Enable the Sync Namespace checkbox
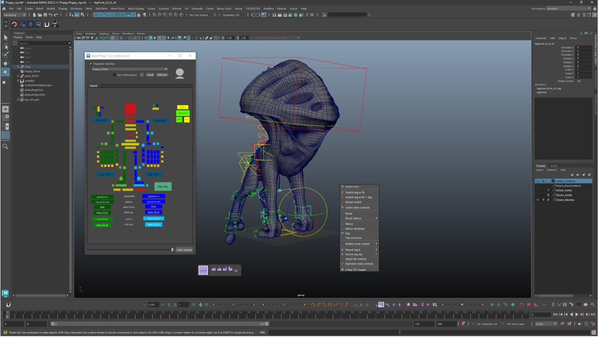Viewport: 598px width, 338px height. pos(114,75)
